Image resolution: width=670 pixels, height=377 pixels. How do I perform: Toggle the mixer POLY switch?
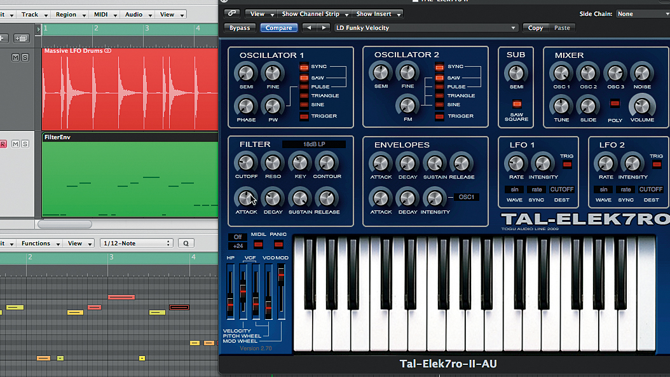click(615, 104)
